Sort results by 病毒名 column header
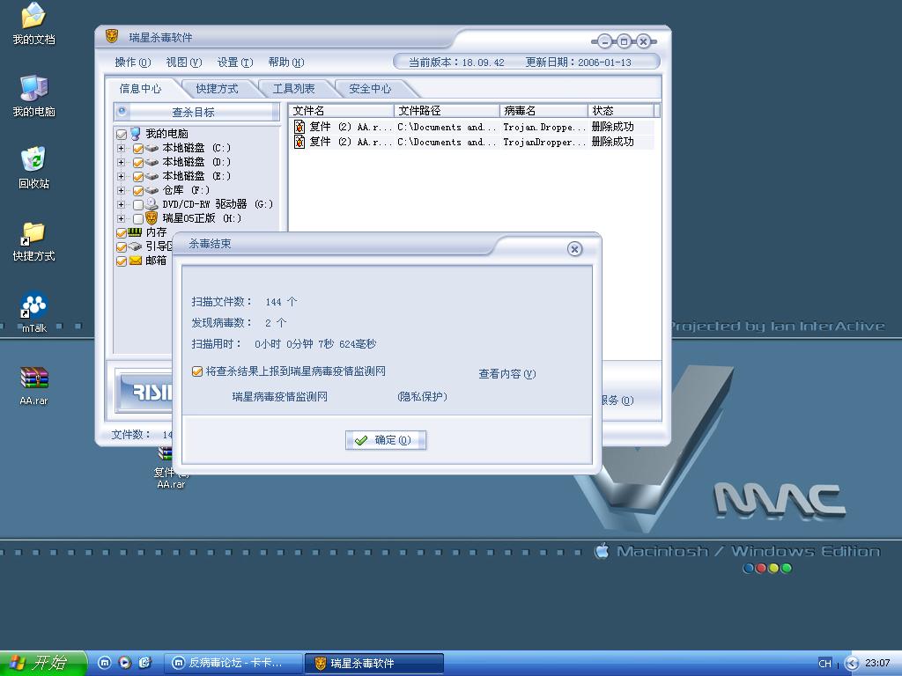The image size is (902, 676). pos(543,110)
